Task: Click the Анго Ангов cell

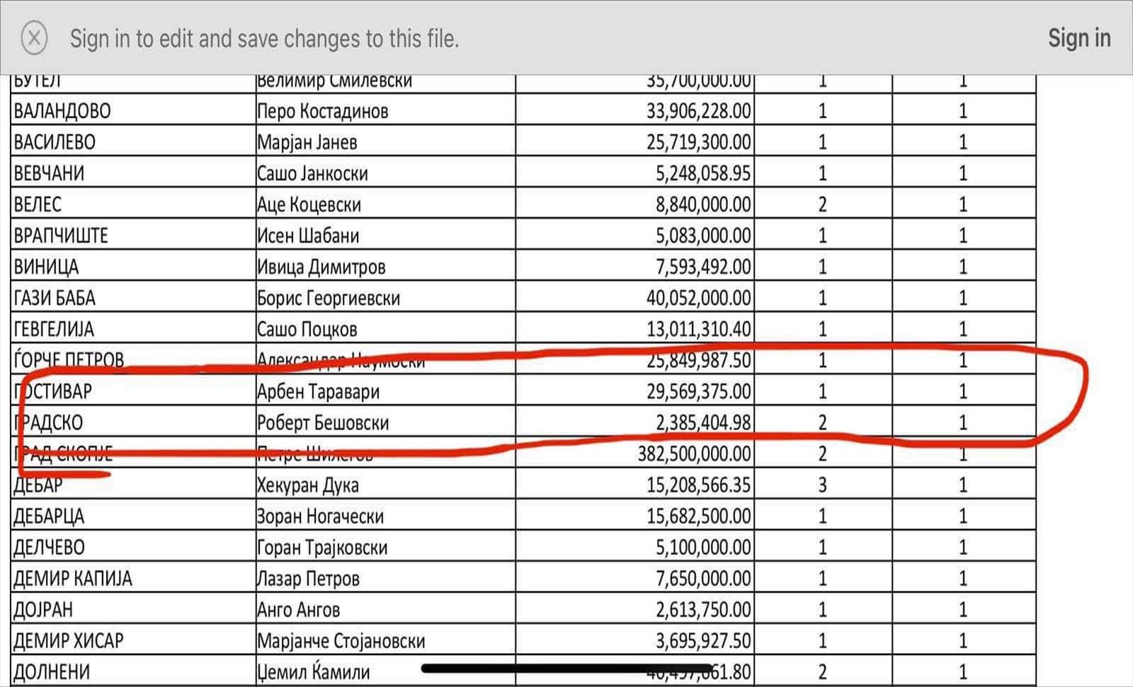Action: click(x=385, y=608)
